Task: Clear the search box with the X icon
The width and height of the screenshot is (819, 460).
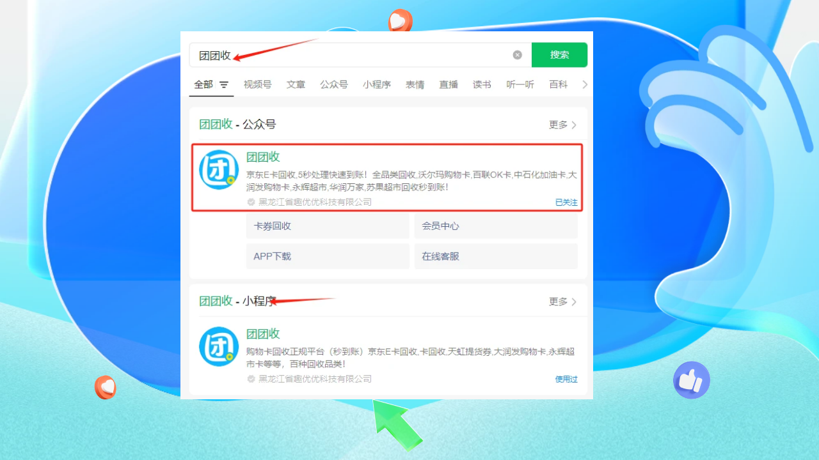Action: 518,55
